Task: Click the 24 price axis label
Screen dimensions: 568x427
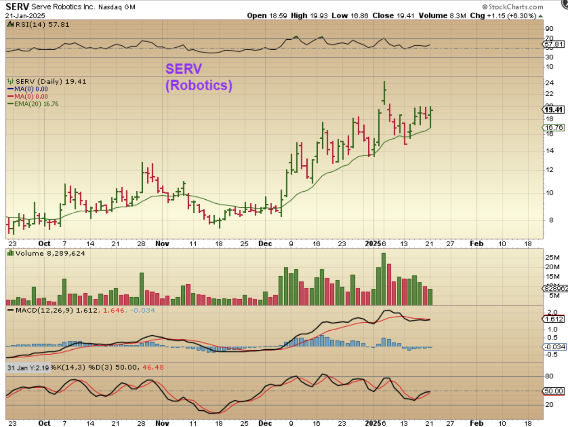Action: [549, 83]
